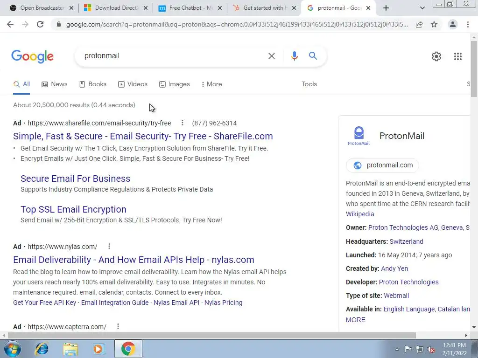Click the Switzerland headquarters link
The image size is (478, 358).
point(407,241)
